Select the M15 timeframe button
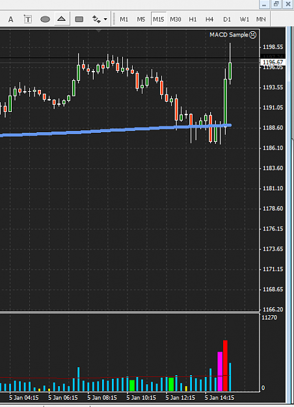The image size is (294, 407). (x=159, y=19)
